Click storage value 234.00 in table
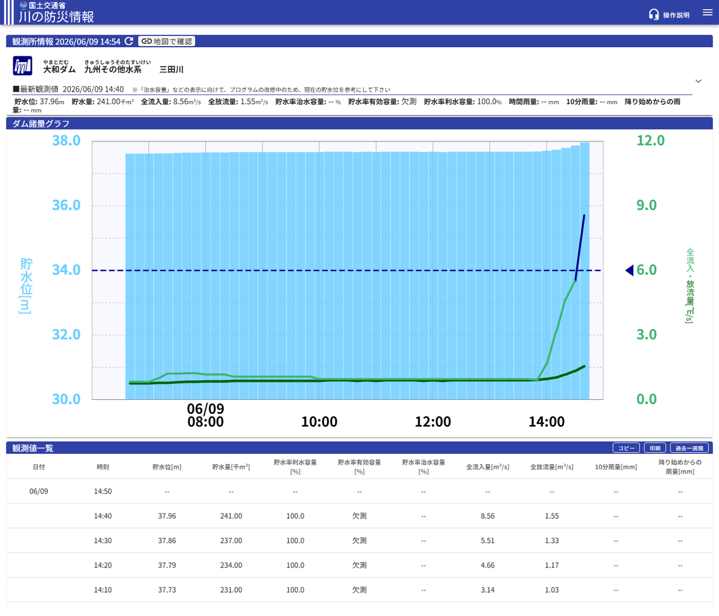 [x=231, y=565]
